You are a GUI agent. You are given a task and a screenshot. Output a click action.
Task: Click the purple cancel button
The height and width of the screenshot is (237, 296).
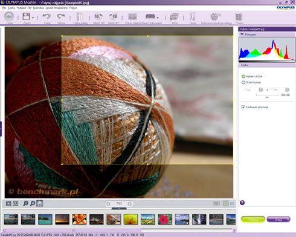click(278, 219)
